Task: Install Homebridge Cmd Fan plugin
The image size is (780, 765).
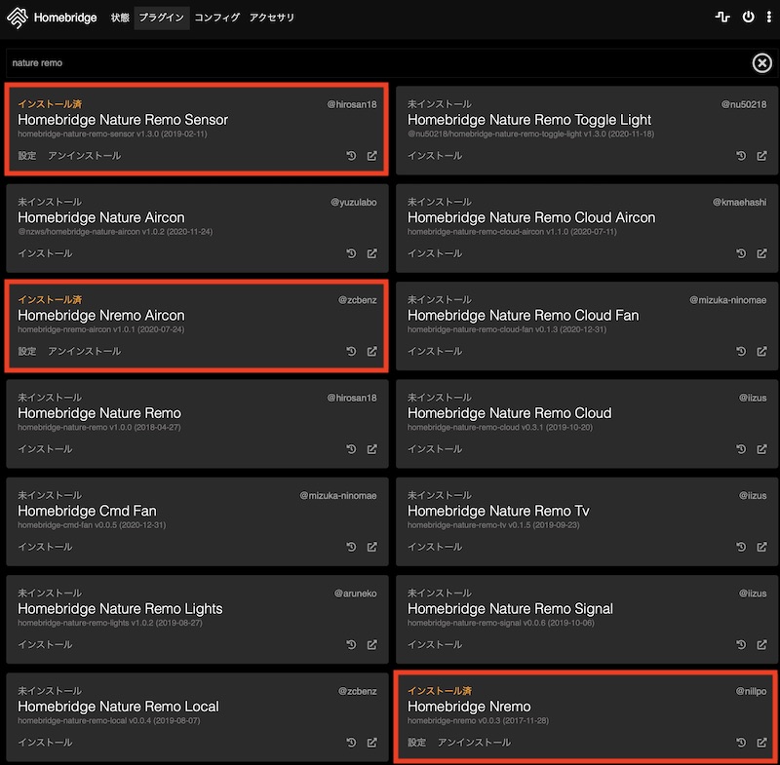Action: [x=45, y=547]
